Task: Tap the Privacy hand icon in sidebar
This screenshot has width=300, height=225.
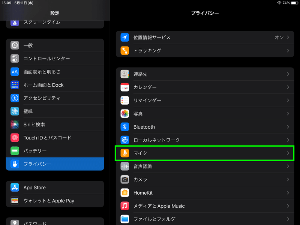Action: 15,164
